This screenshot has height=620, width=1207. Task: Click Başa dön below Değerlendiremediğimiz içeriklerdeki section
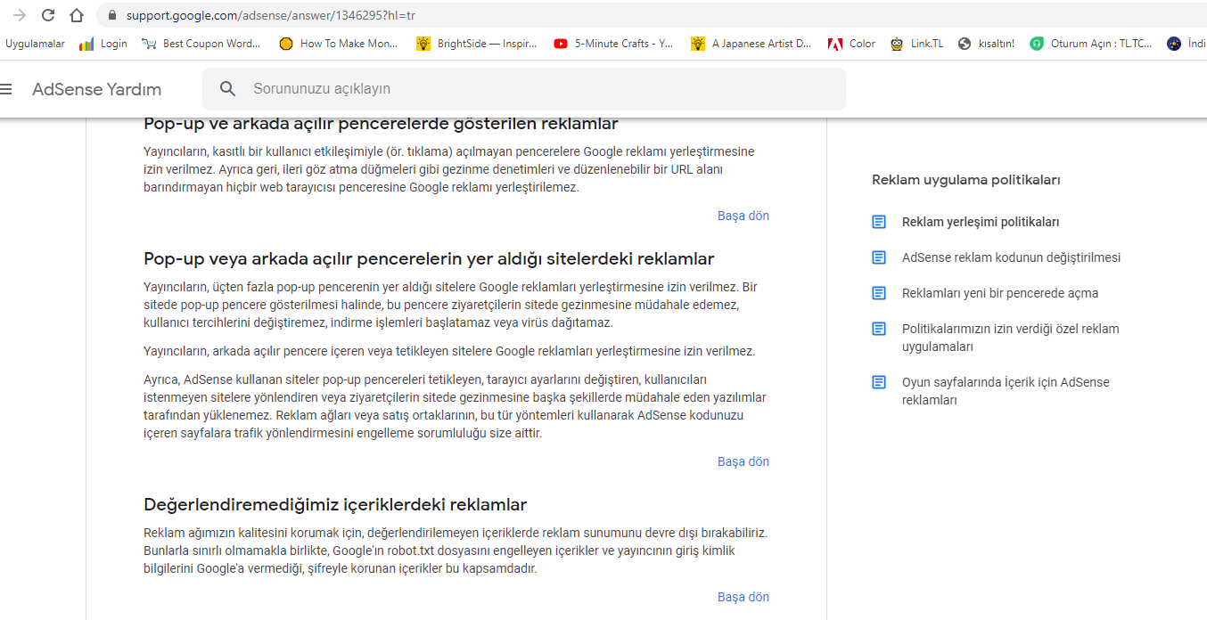[743, 597]
